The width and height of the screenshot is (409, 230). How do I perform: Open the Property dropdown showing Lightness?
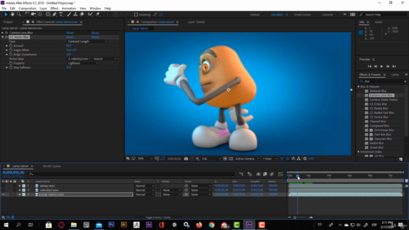(83, 63)
